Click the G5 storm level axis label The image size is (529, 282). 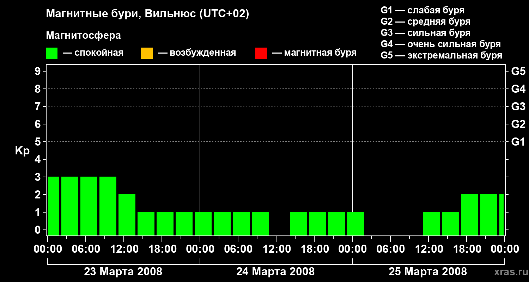pos(518,71)
